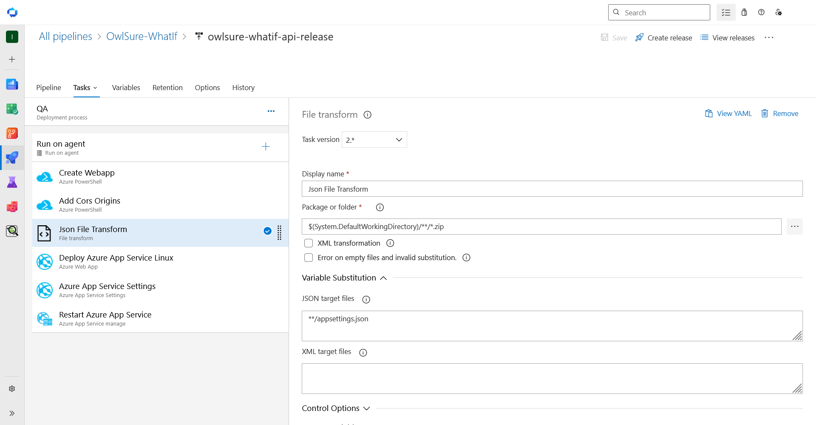
Task: Open Test Plans flask icon
Action: coord(12,182)
